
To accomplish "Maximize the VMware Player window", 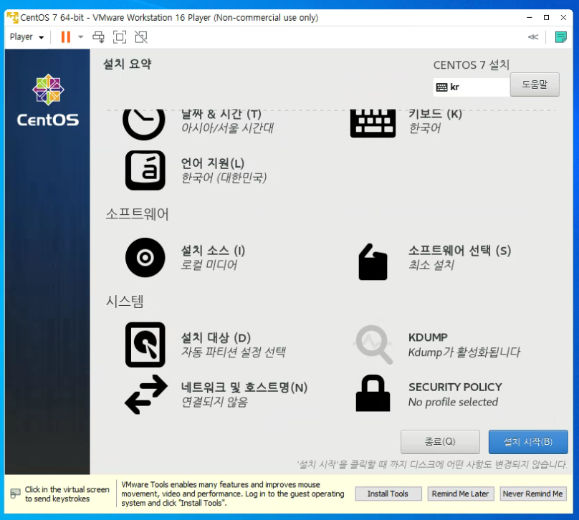I will coord(546,17).
